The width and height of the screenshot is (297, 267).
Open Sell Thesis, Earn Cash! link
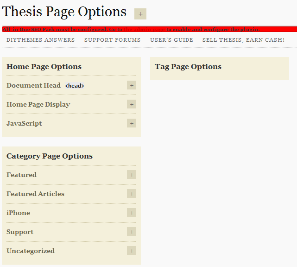(243, 40)
